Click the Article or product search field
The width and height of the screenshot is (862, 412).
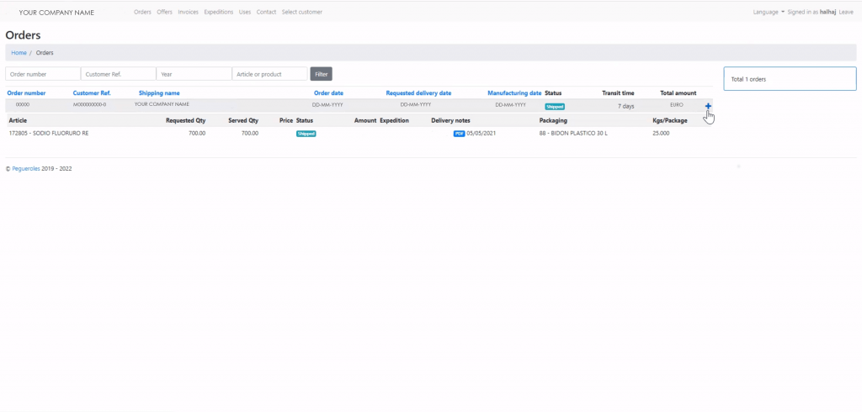coord(269,74)
